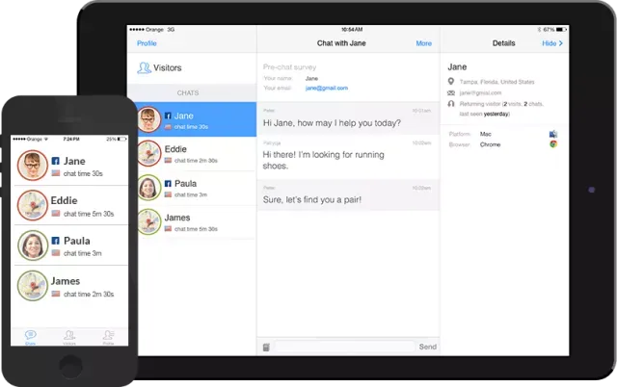Click the message 'Hi Jane, how may I help you today?'
Image resolution: width=617 pixels, height=387 pixels.
(332, 123)
